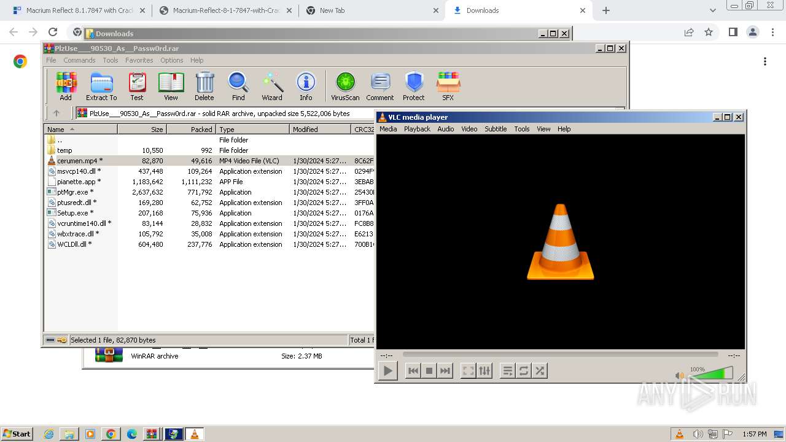Mute VLC audio via speaker icon
Screen dimensions: 786x442
(679, 375)
